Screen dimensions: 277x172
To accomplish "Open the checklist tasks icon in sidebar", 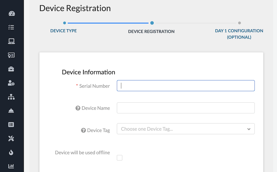I will pos(11,27).
